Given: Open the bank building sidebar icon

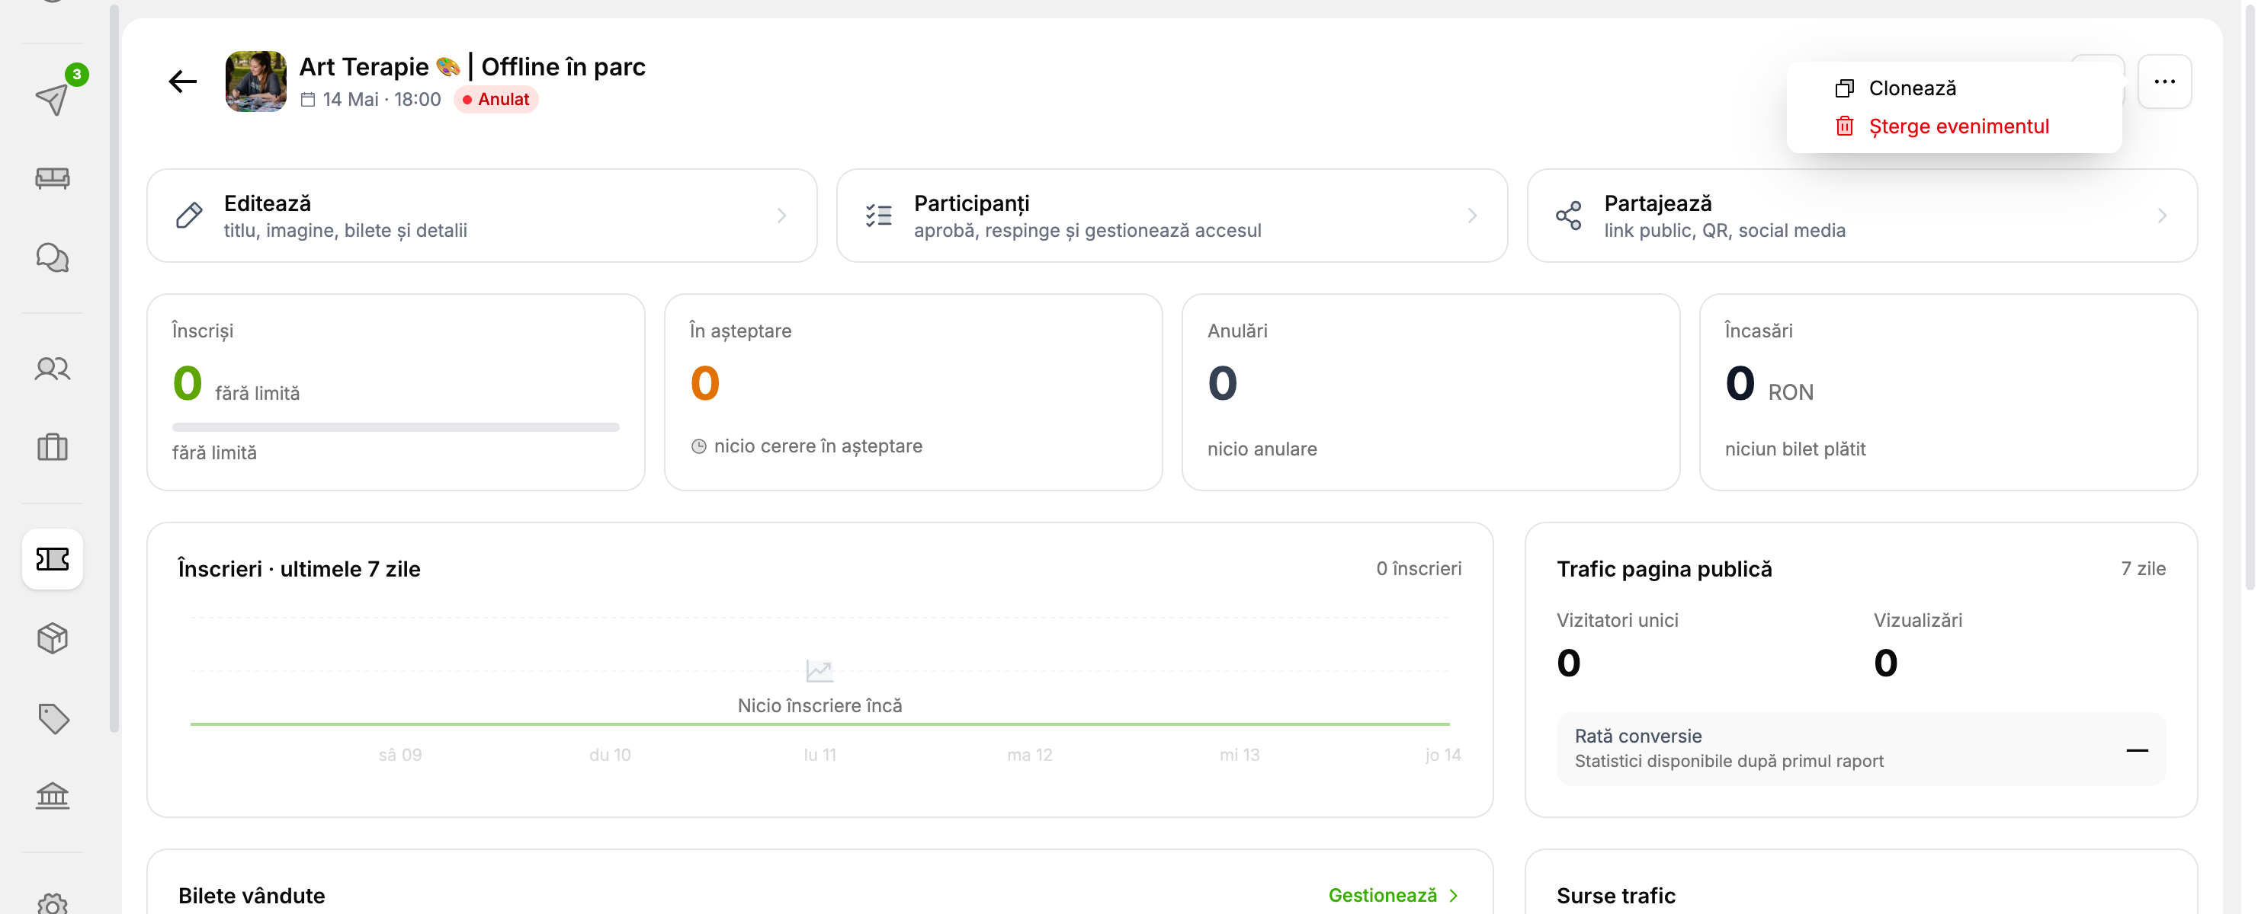Looking at the screenshot, I should click(x=53, y=796).
